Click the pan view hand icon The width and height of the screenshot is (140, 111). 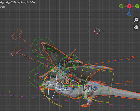(x=136, y=27)
